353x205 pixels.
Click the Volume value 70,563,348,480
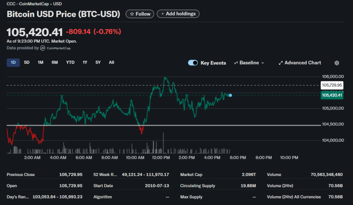point(327,175)
